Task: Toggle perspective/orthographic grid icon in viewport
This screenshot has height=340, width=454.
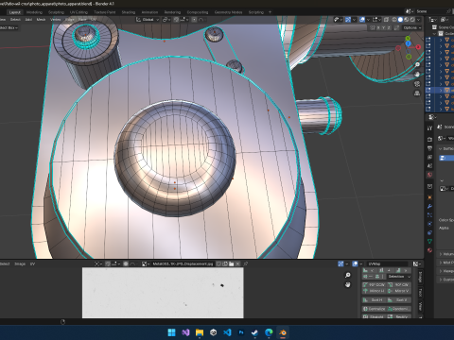Action: (x=417, y=93)
